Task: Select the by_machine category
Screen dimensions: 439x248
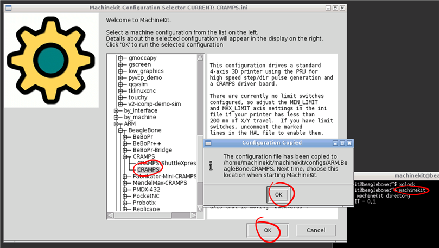Action: click(140, 117)
